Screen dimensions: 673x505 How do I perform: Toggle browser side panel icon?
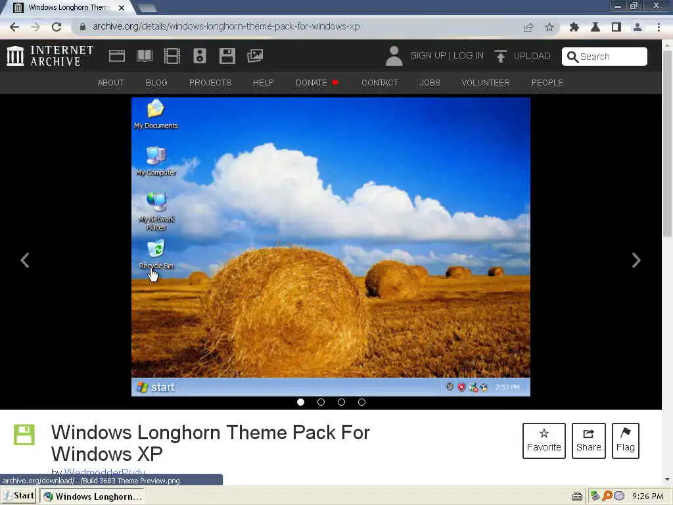[616, 27]
